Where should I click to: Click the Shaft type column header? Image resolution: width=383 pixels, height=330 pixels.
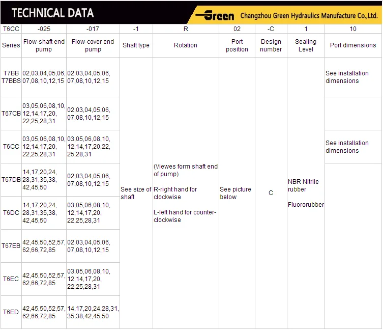point(136,45)
